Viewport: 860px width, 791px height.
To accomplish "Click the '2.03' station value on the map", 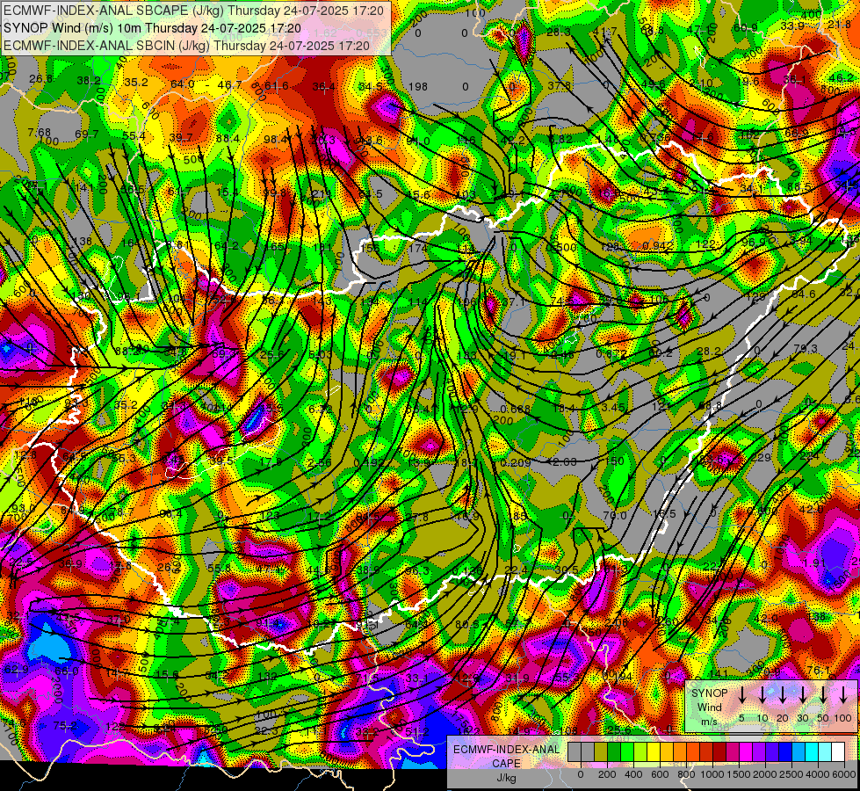I will point(566,461).
